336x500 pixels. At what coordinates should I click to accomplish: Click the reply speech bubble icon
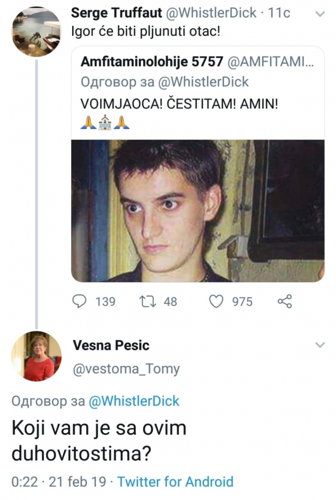click(79, 302)
